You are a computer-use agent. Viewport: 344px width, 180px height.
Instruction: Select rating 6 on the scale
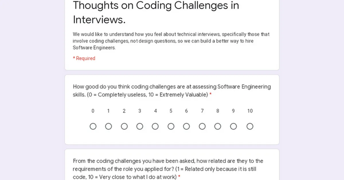[x=186, y=126]
